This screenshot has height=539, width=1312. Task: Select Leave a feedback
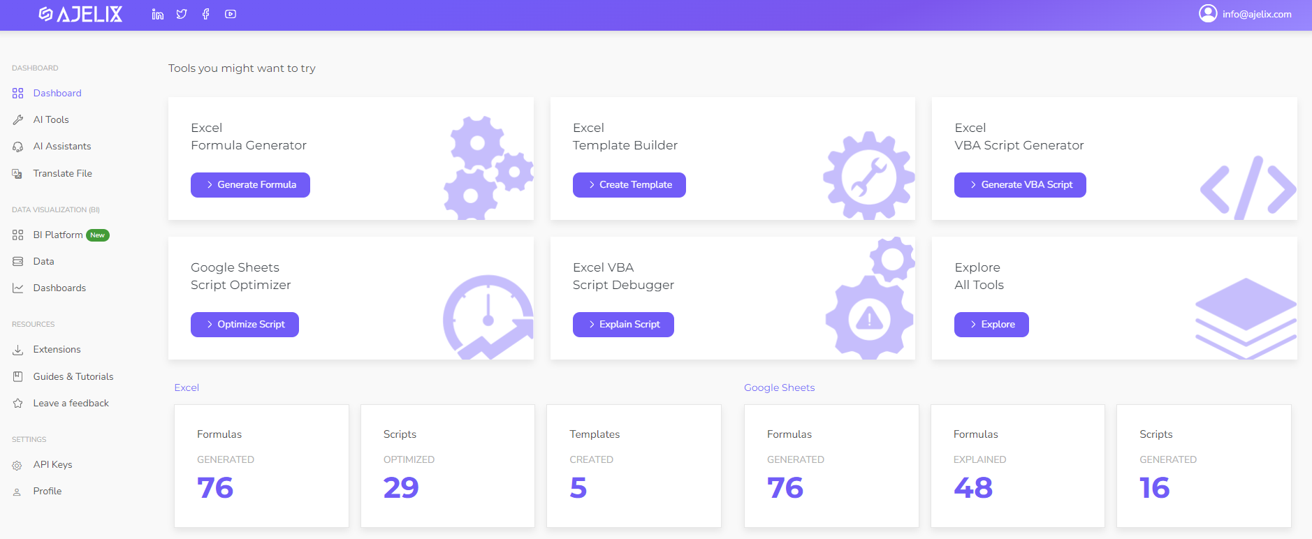click(71, 404)
